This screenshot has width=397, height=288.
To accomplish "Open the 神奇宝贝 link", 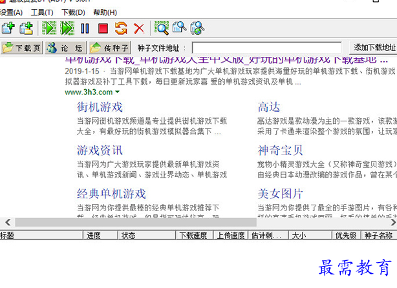I will pyautogui.click(x=280, y=150).
